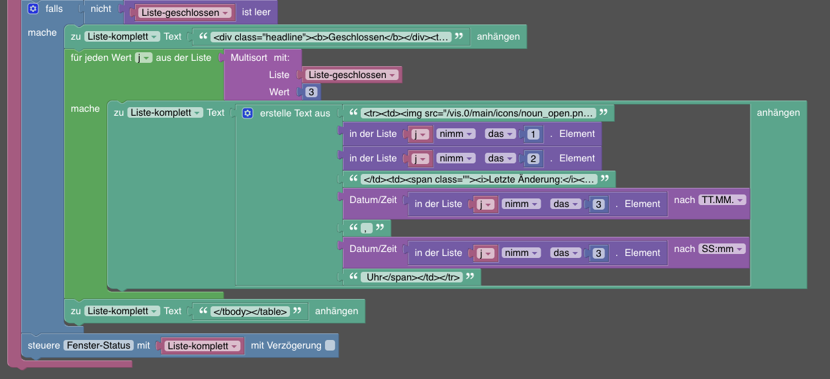
Task: Click anhängen label after the headline text
Action: pos(498,37)
